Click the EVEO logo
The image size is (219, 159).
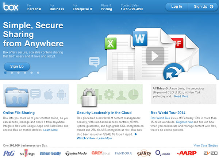point(211,153)
